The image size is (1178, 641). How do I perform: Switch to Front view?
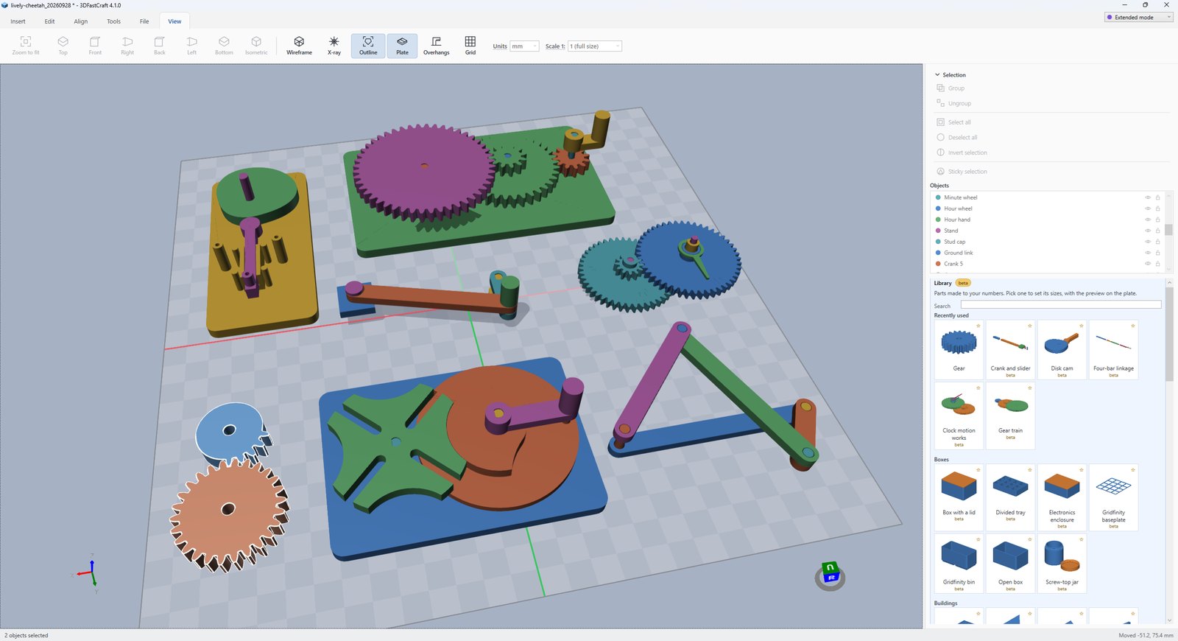tap(95, 46)
